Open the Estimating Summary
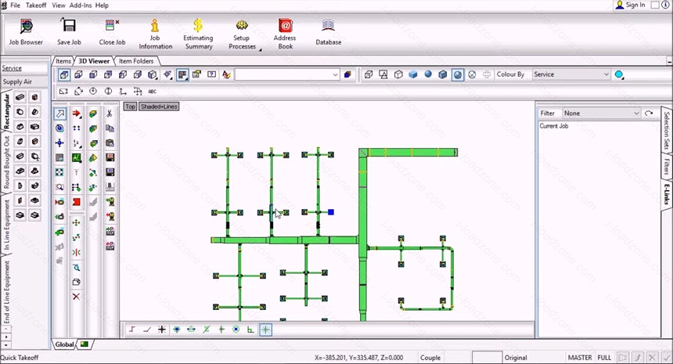The width and height of the screenshot is (673, 364). [x=198, y=34]
